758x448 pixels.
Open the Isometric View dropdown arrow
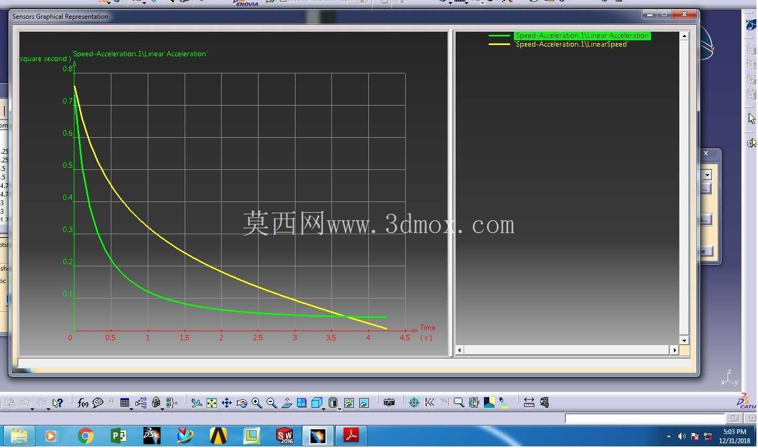tap(324, 409)
